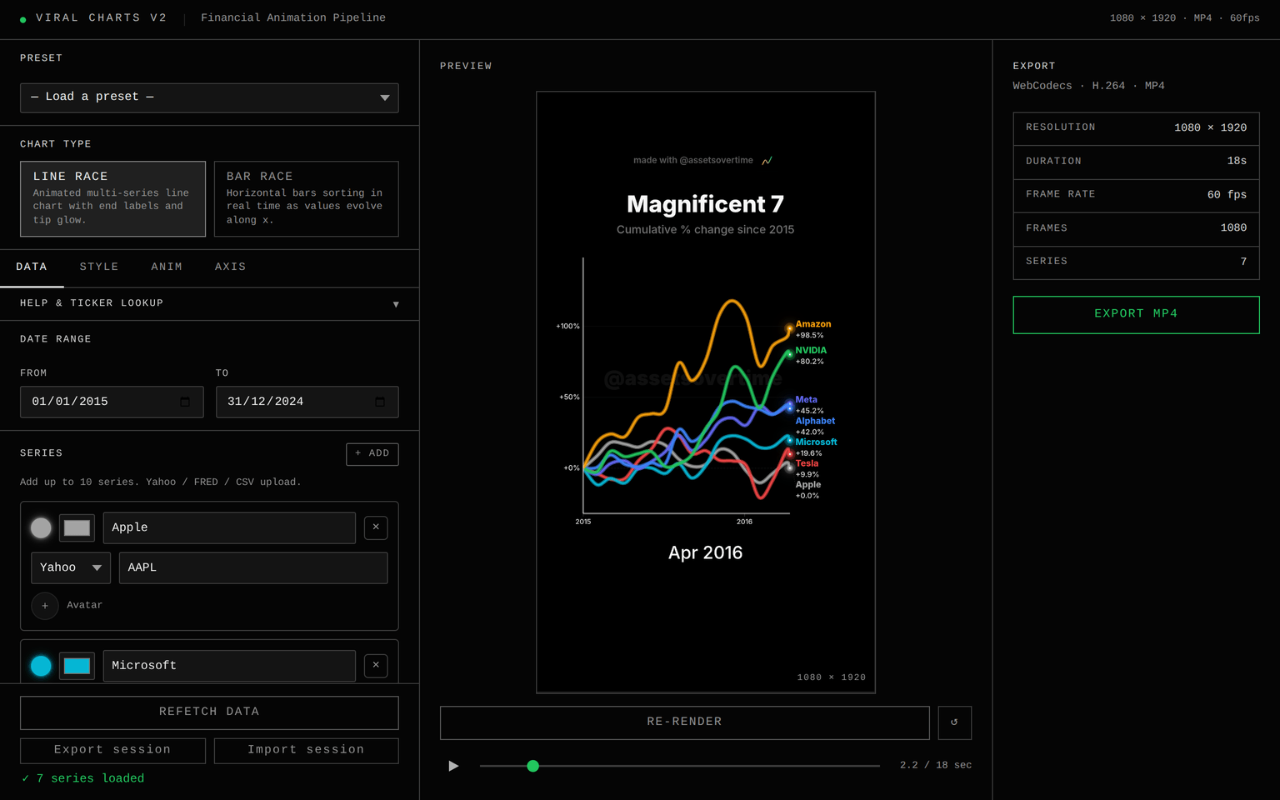Open the Yahoo data source dropdown
Screen dimensions: 1280x800
[71, 568]
